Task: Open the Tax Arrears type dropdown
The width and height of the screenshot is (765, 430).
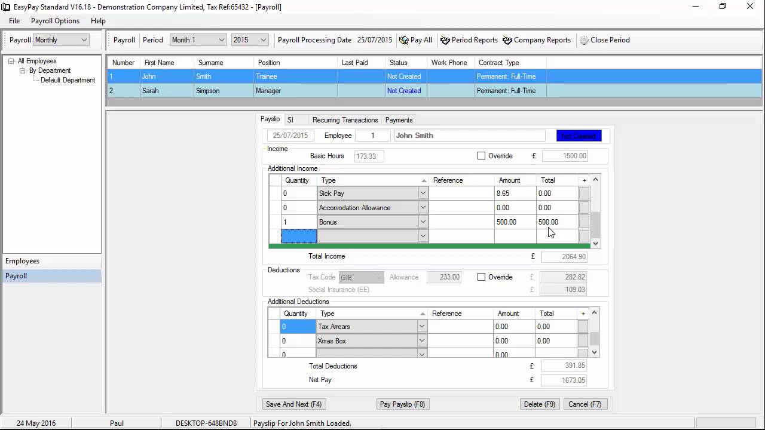Action: (421, 327)
